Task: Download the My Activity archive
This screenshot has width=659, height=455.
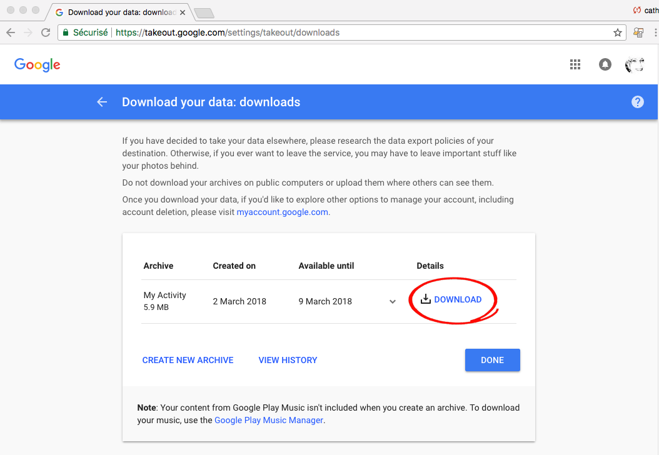Action: click(x=458, y=299)
